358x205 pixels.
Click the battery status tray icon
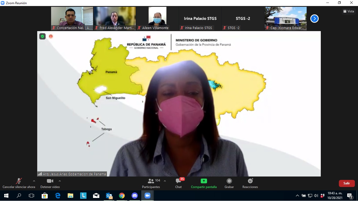point(304,196)
